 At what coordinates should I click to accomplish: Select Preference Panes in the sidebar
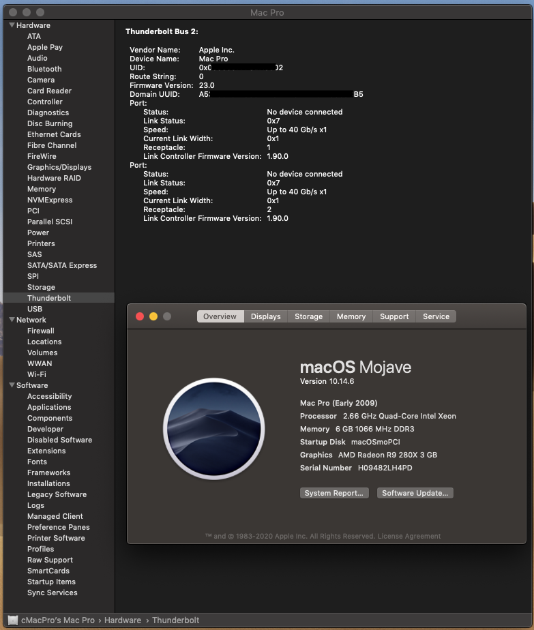click(58, 527)
